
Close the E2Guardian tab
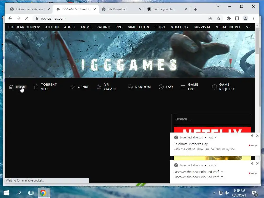click(49, 9)
